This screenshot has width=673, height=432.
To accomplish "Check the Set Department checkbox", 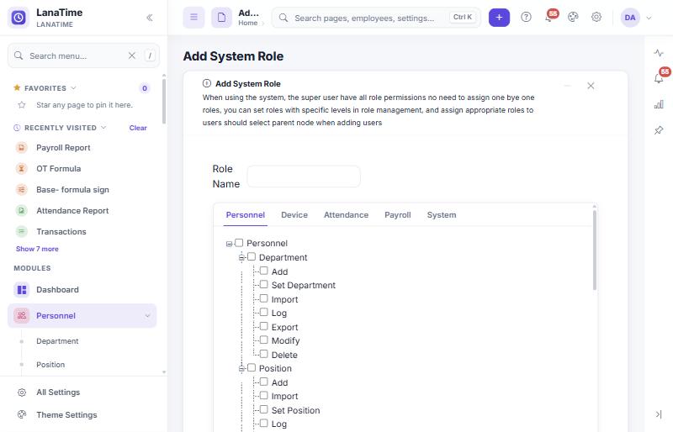I will pyautogui.click(x=264, y=284).
